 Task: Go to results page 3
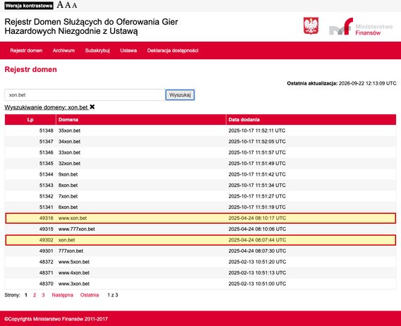[x=43, y=295]
